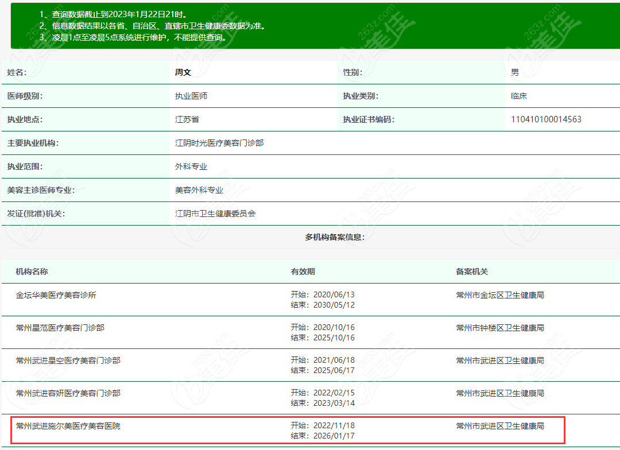Click the gender value 男
This screenshot has height=450, width=620.
coord(515,72)
